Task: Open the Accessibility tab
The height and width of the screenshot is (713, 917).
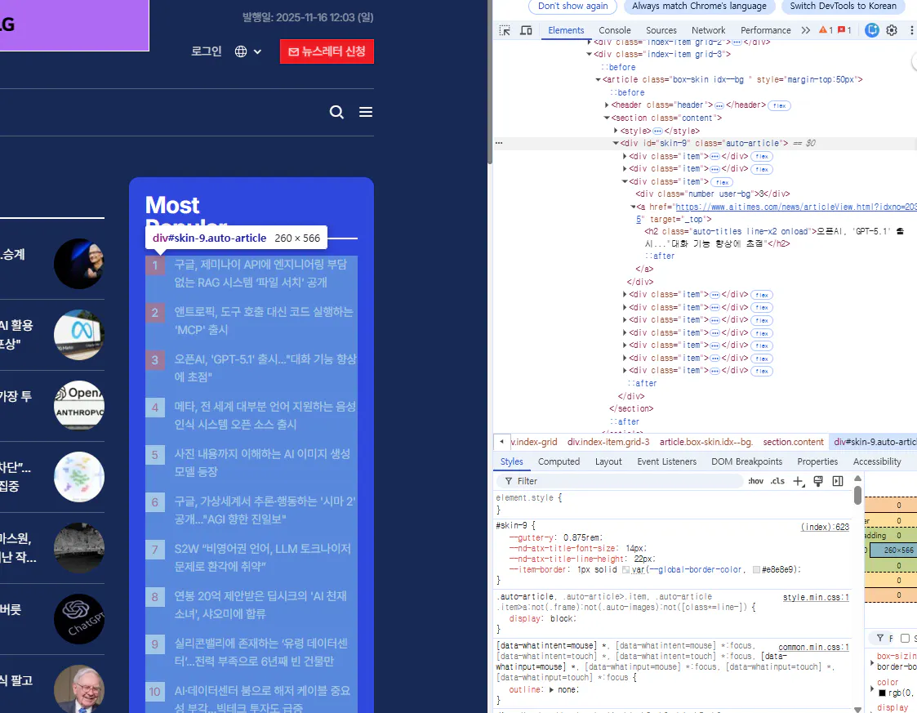Action: click(877, 461)
